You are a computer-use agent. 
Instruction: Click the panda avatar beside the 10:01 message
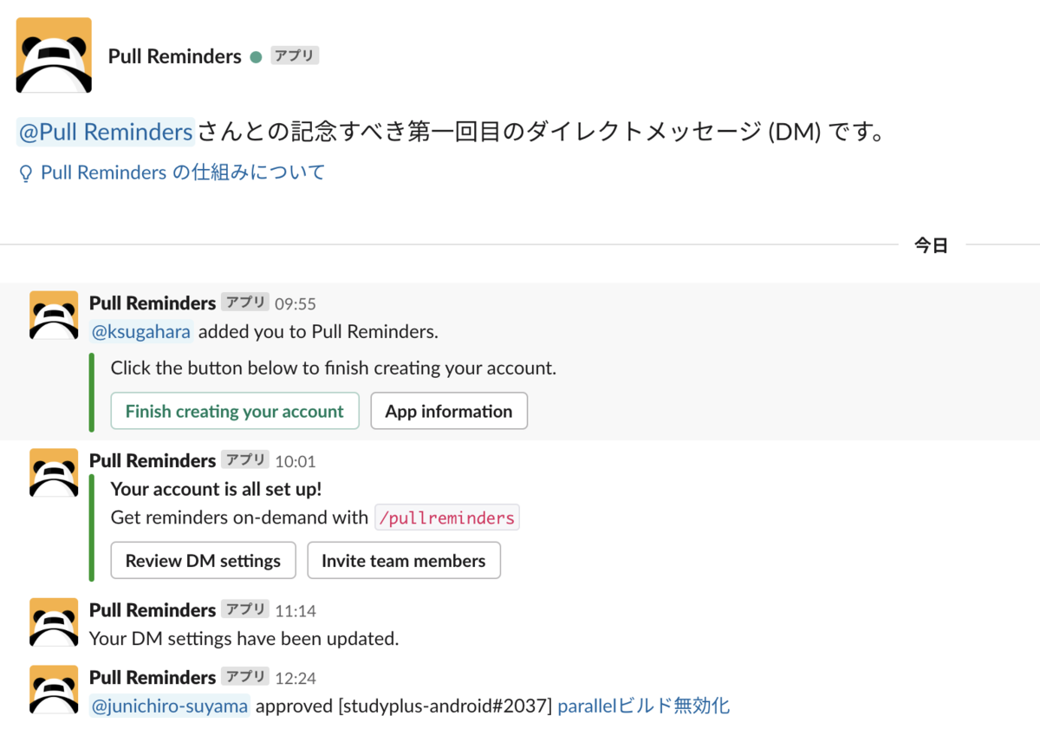tap(54, 472)
